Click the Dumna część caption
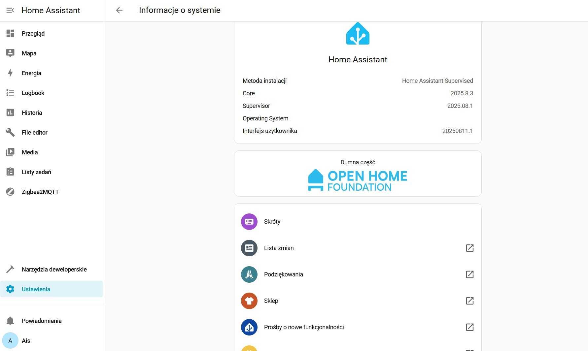Image resolution: width=588 pixels, height=351 pixels. (358, 162)
